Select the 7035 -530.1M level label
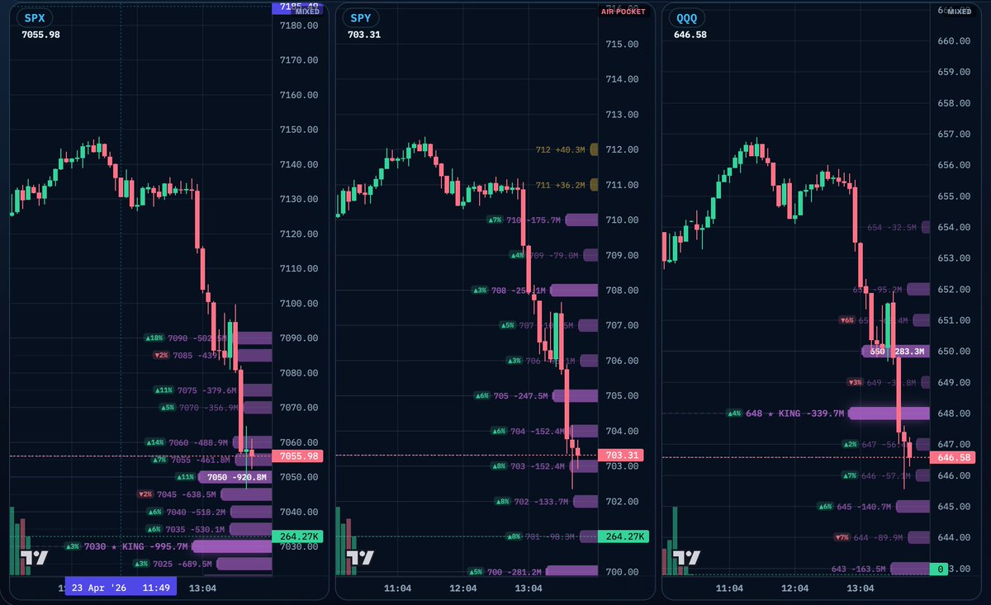 pyautogui.click(x=195, y=529)
